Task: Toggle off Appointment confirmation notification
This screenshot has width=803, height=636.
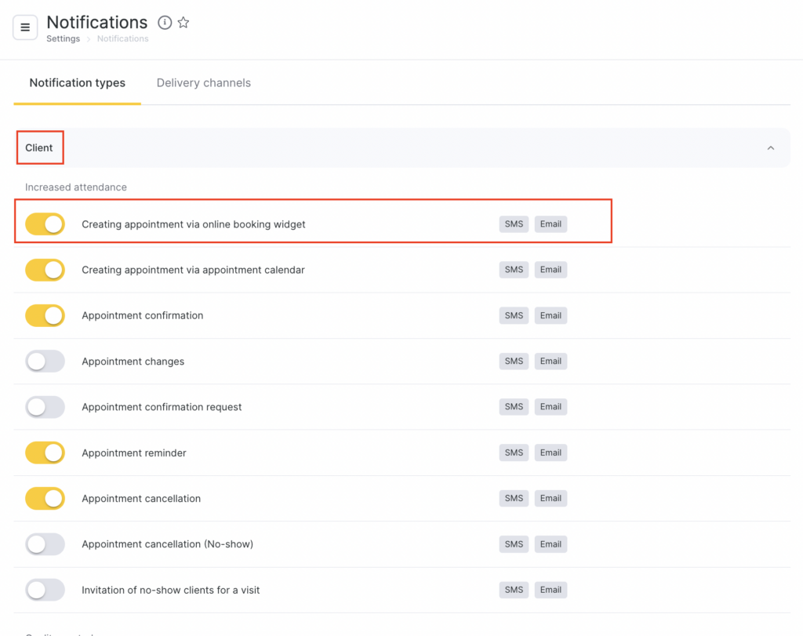Action: (45, 316)
